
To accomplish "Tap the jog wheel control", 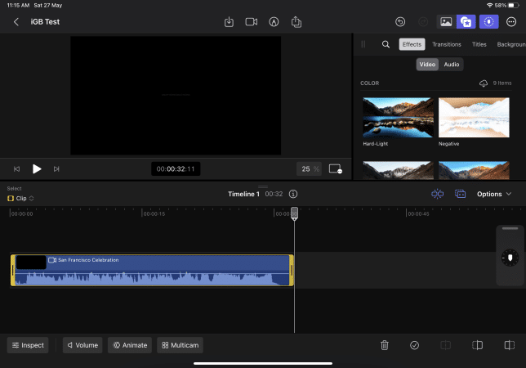I will (x=510, y=258).
